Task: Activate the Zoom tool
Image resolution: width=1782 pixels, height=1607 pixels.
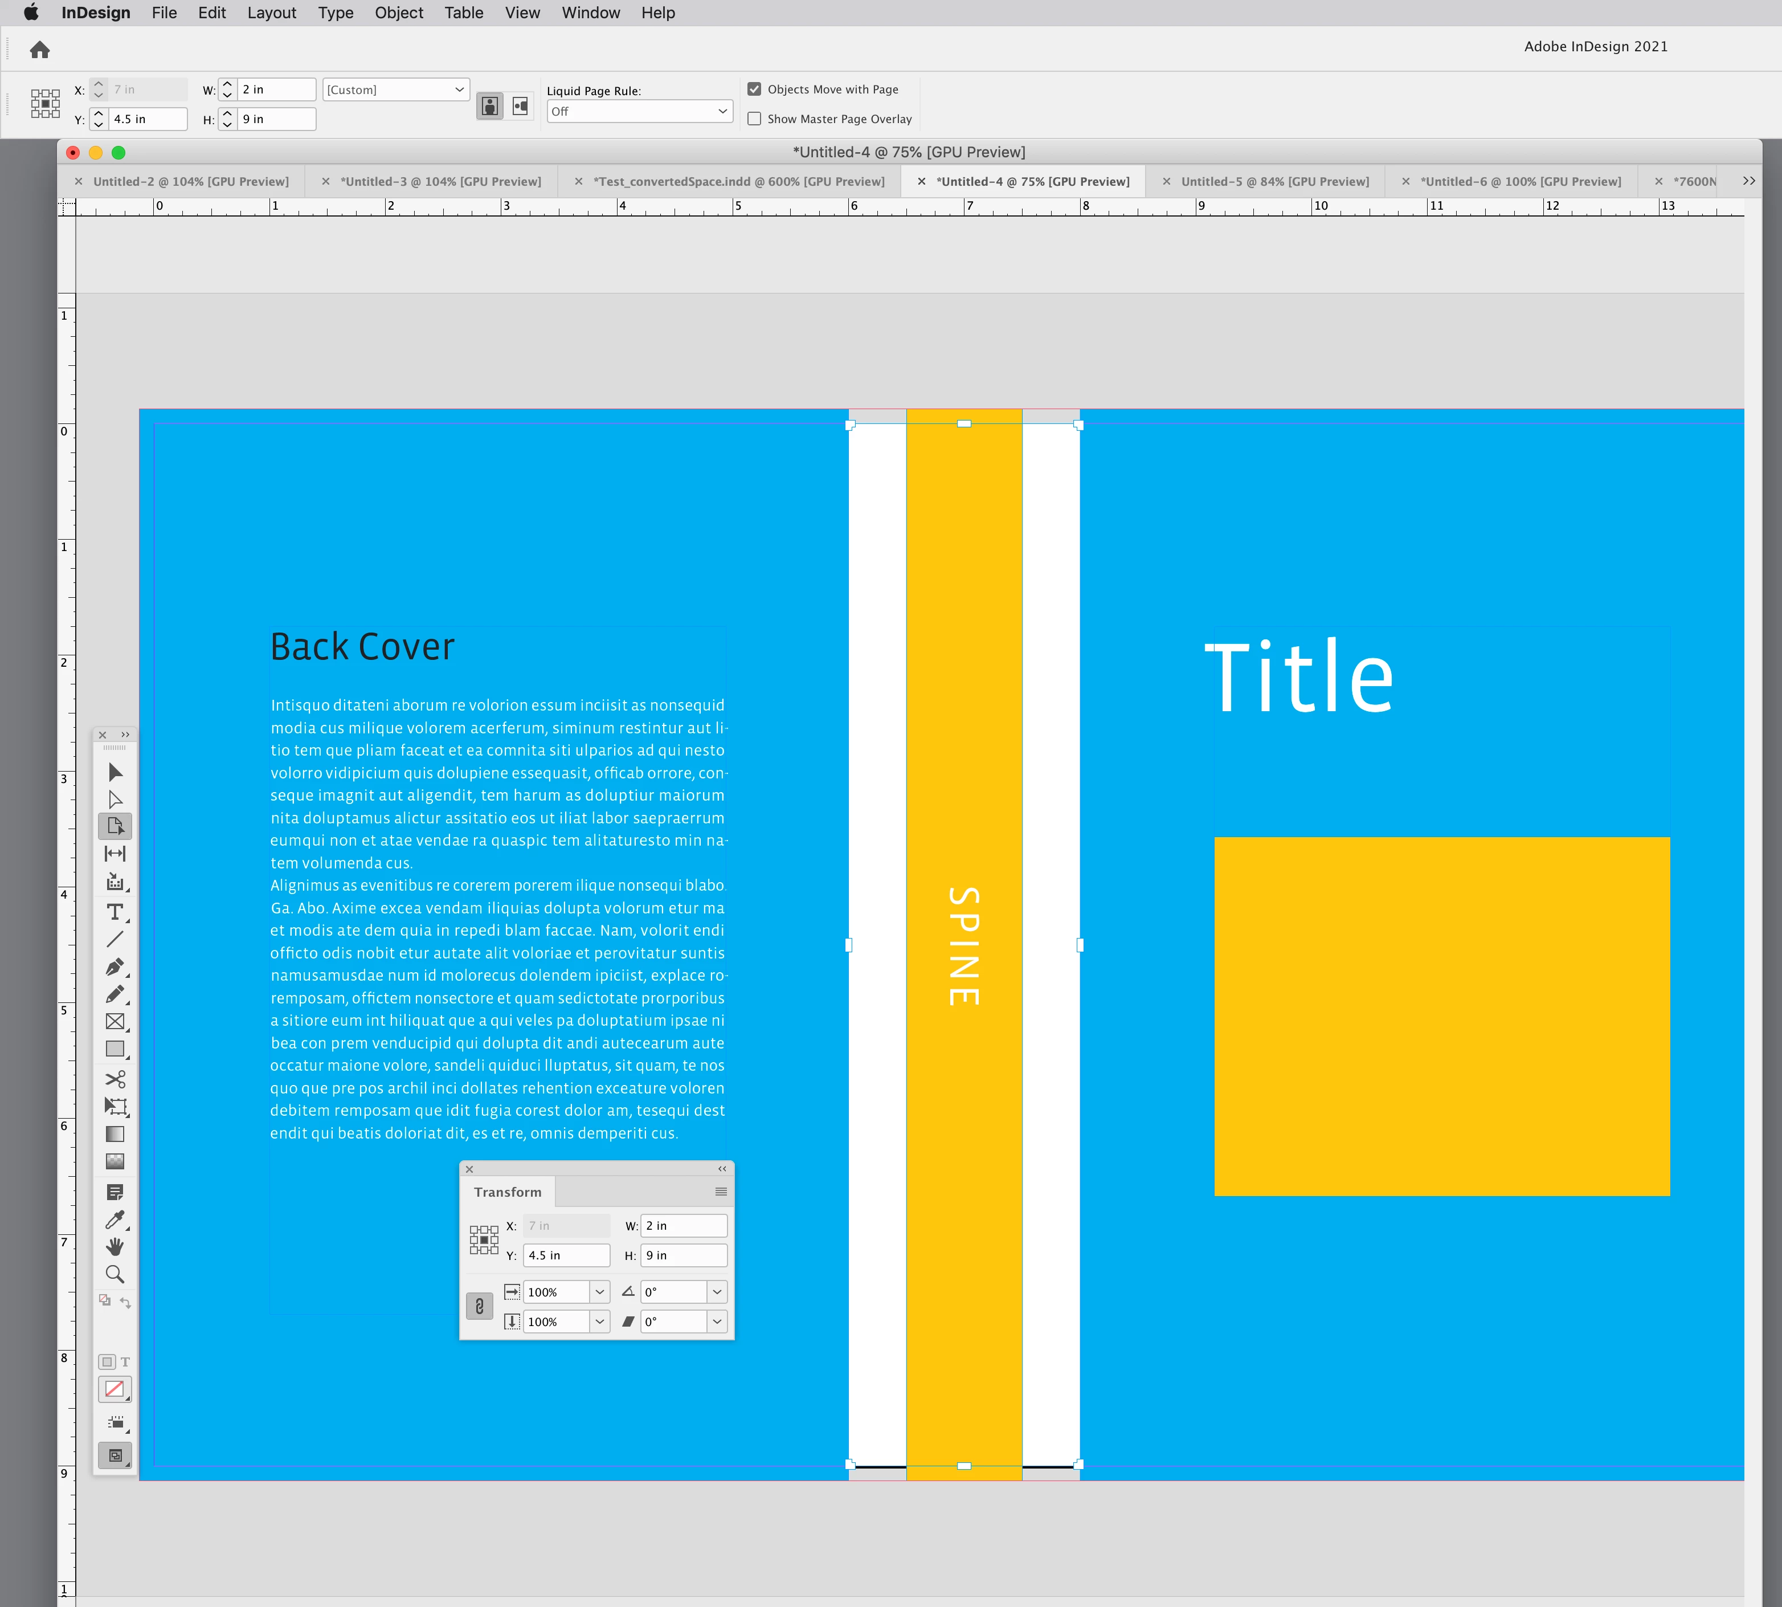Action: [x=115, y=1274]
